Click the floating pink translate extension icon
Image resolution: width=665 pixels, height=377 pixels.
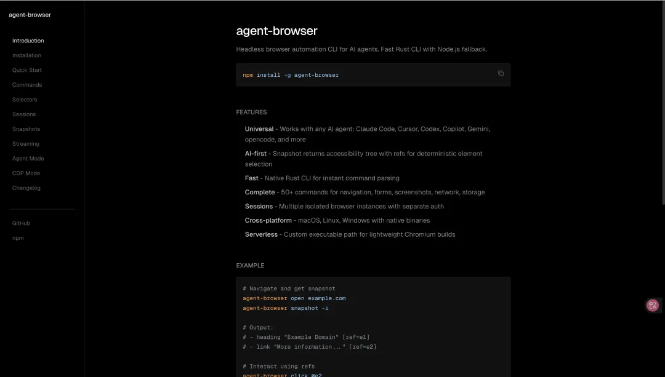tap(653, 305)
